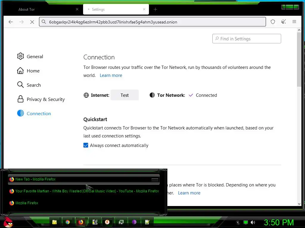Click scrollbar up arrow
This screenshot has height=228, width=305.
[299, 30]
